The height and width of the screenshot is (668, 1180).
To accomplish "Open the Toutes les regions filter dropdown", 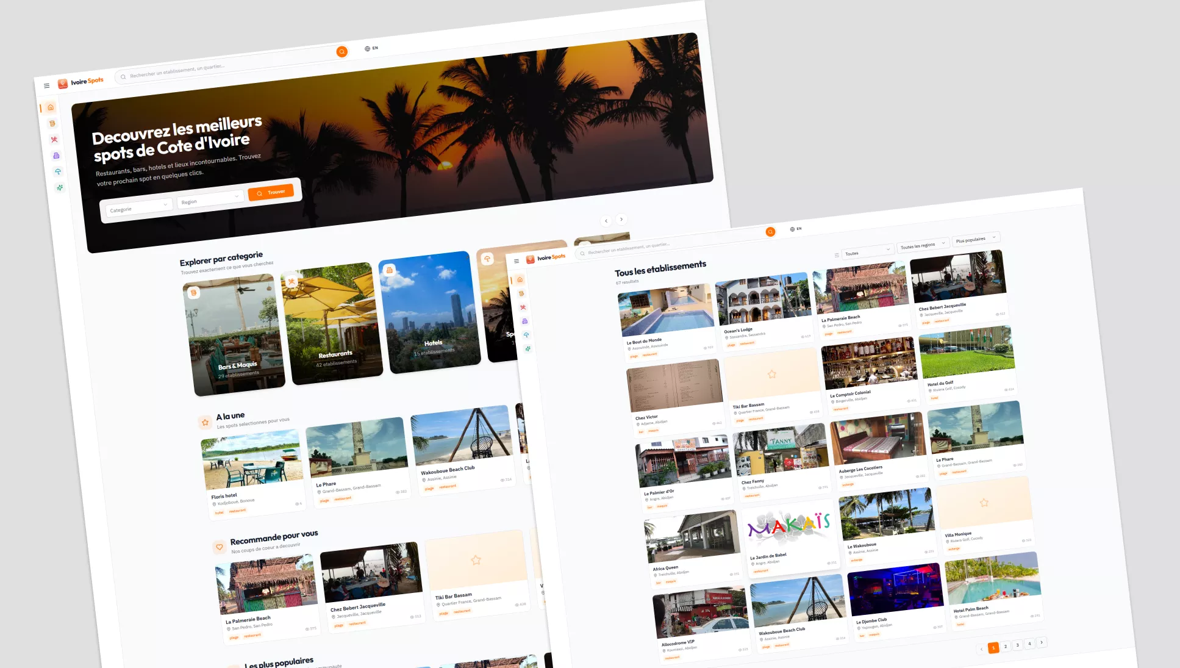I will coord(923,245).
